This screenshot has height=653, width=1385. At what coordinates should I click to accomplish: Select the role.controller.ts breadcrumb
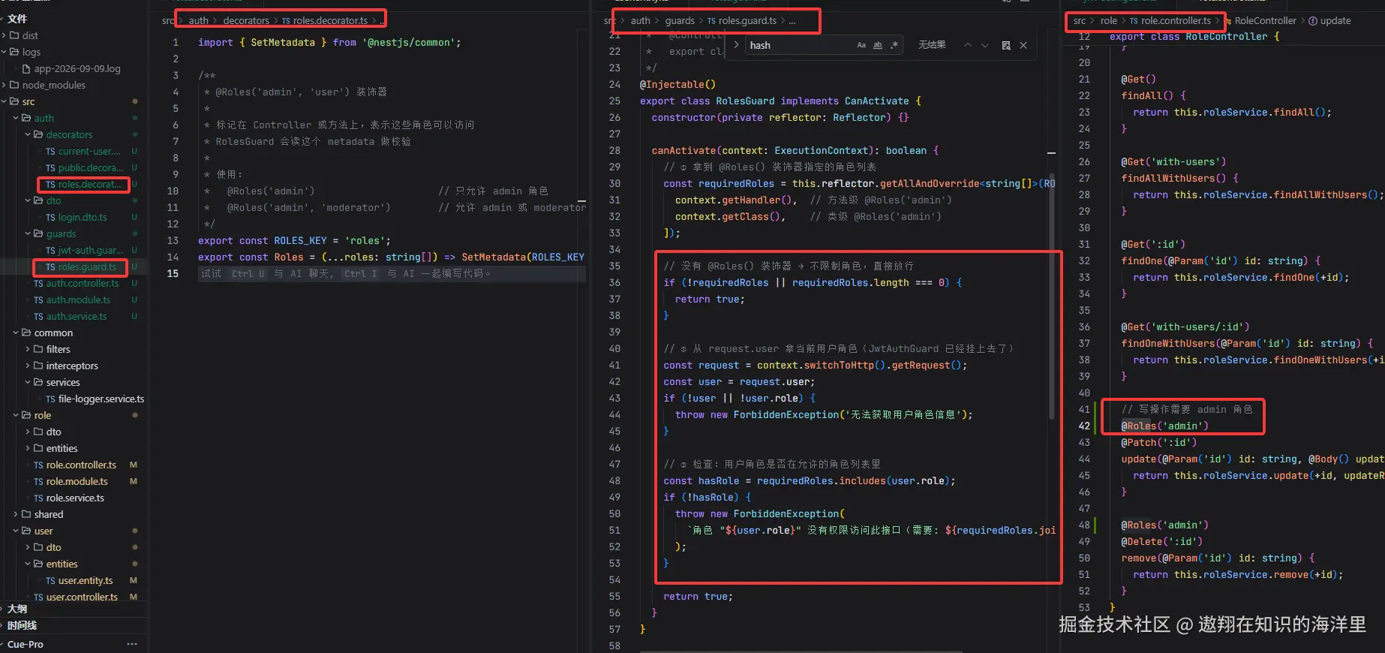point(1170,21)
